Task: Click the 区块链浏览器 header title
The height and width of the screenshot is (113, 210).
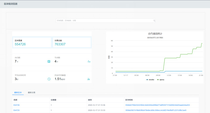Action: [11, 4]
